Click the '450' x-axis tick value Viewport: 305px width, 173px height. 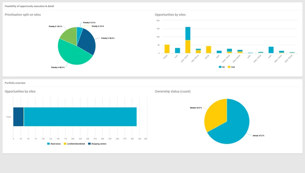point(146,139)
